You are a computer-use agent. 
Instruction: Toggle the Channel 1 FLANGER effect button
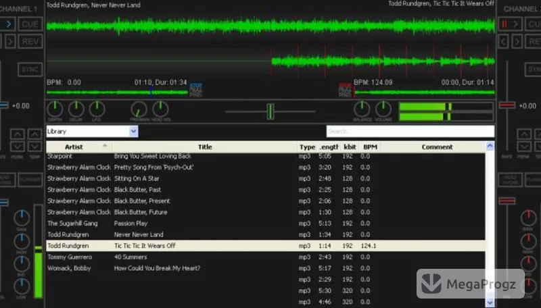pyautogui.click(x=30, y=180)
